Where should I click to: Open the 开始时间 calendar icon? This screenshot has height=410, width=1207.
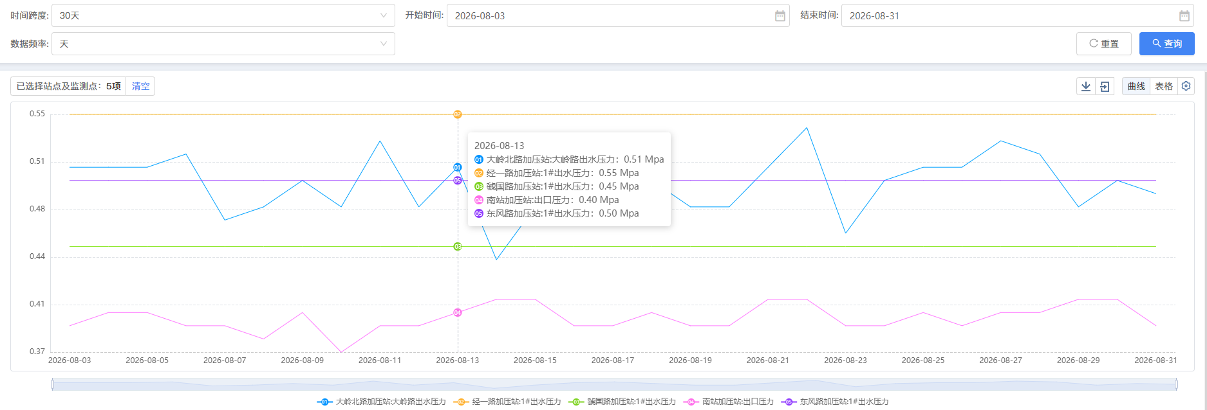[780, 16]
